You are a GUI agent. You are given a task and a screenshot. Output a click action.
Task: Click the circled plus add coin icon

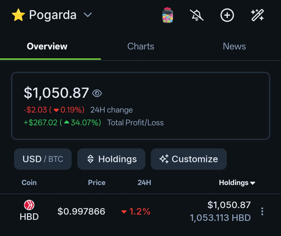227,15
